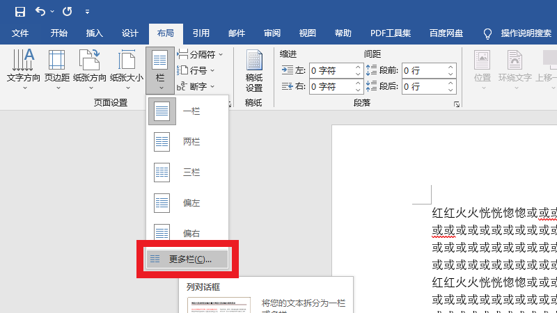Open the Customize Quick Access Toolbar dropdown
Screen dimensions: 557x313
[x=87, y=12]
